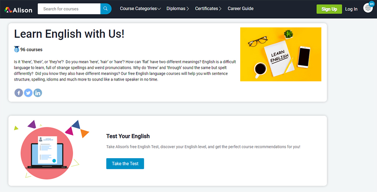The height and width of the screenshot is (192, 377).
Task: Share the page on LinkedIn
Action: click(38, 93)
